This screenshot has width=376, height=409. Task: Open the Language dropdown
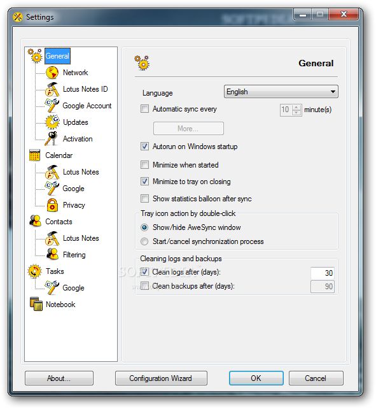(281, 92)
